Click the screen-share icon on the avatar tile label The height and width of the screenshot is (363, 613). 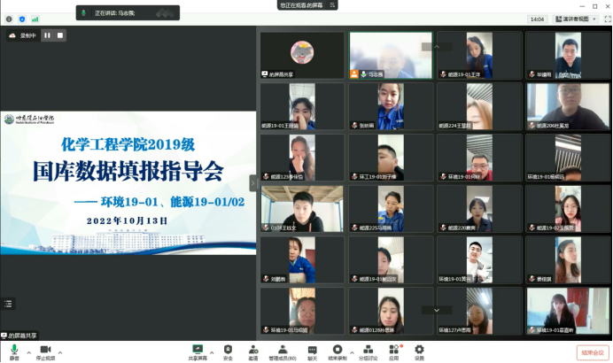pos(265,73)
